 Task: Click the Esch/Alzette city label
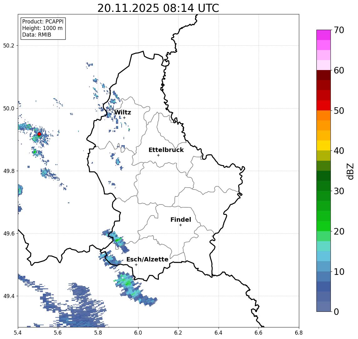pos(147,259)
